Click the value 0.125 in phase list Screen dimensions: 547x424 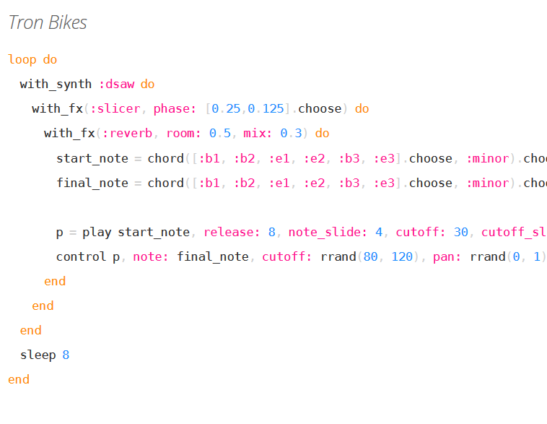point(266,108)
